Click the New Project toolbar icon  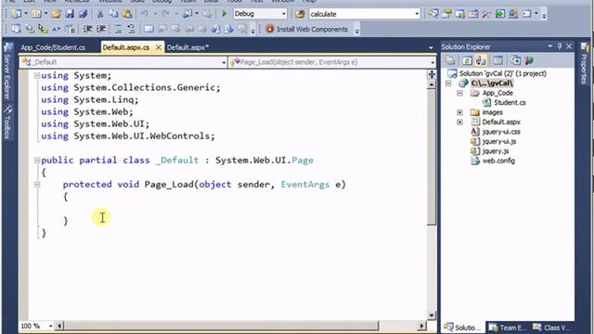click(17, 14)
